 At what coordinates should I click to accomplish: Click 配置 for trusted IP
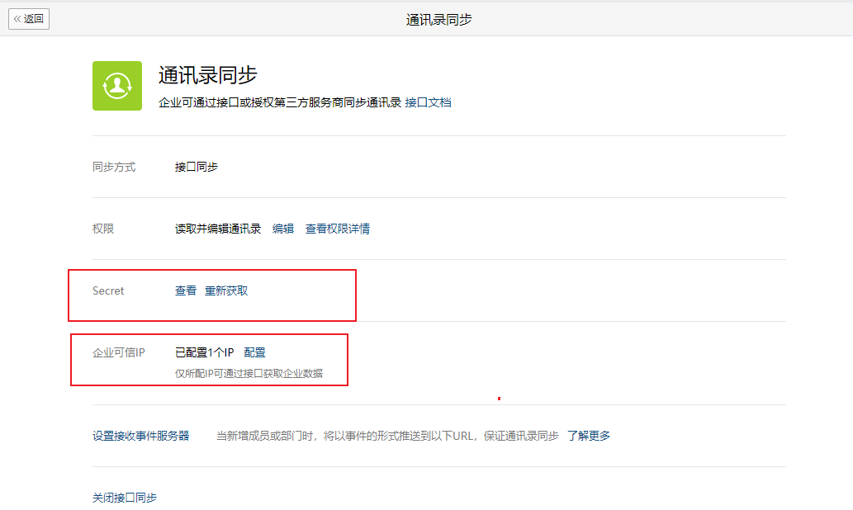tap(254, 353)
